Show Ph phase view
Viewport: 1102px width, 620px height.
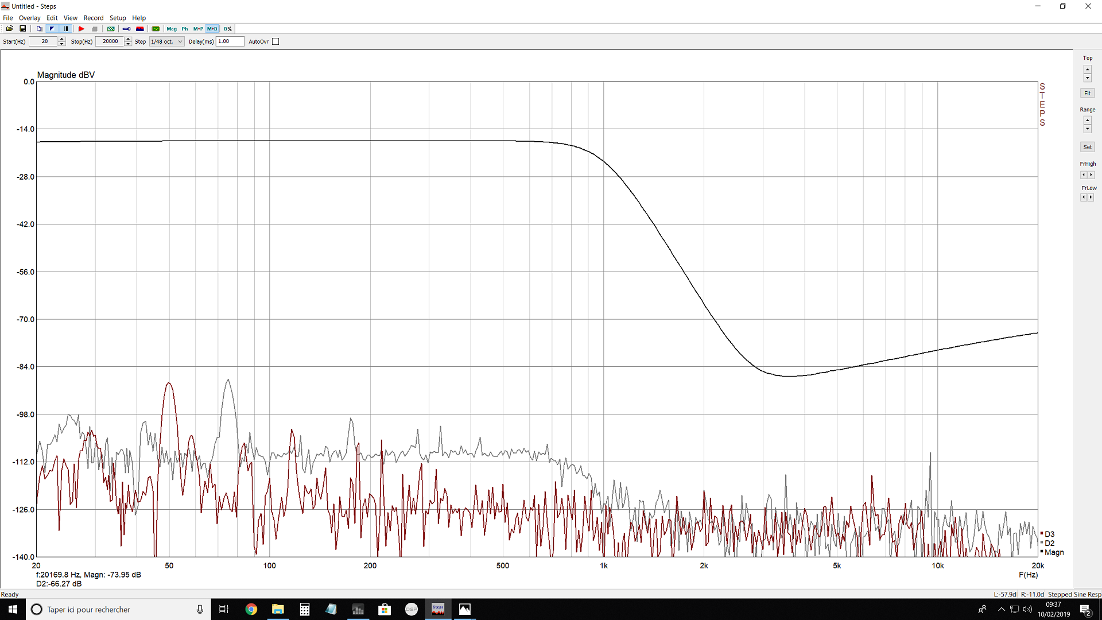click(185, 29)
